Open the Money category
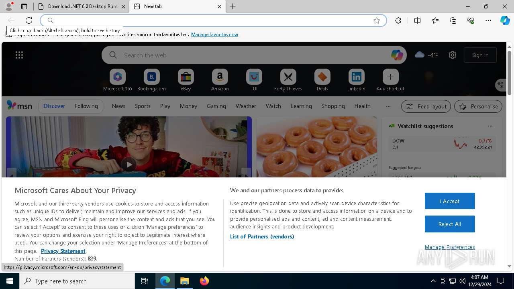Viewport: 514px width, 289px height. tap(188, 106)
